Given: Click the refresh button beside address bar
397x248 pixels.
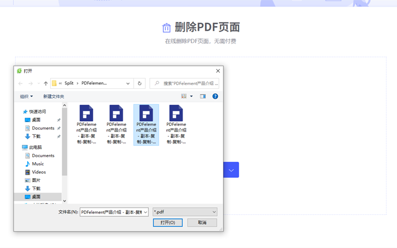Looking at the screenshot, I should tap(140, 83).
